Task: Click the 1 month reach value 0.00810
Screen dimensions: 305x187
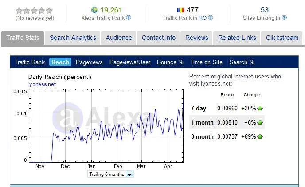Action: (x=227, y=122)
